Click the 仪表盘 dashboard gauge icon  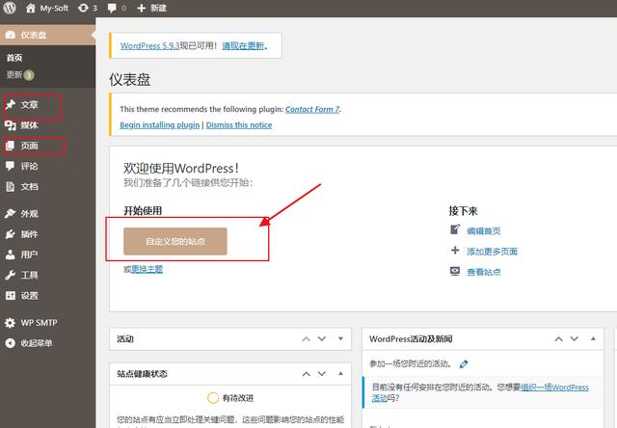coord(11,35)
